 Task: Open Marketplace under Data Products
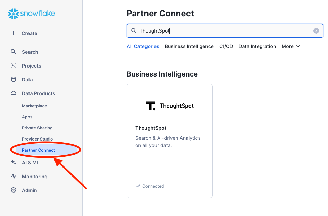coord(34,106)
